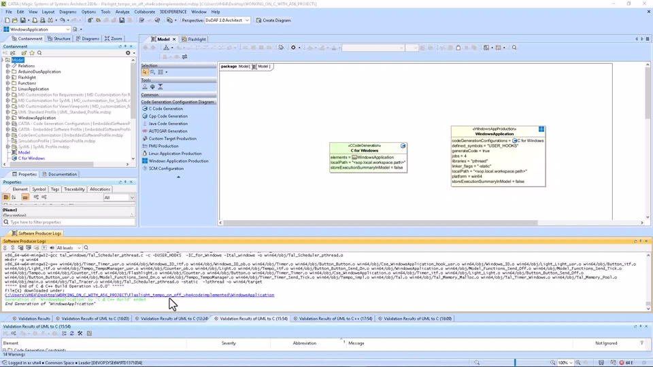This screenshot has width=653, height=367.
Task: Click the New Project toolbar icon
Action: (x=7, y=20)
